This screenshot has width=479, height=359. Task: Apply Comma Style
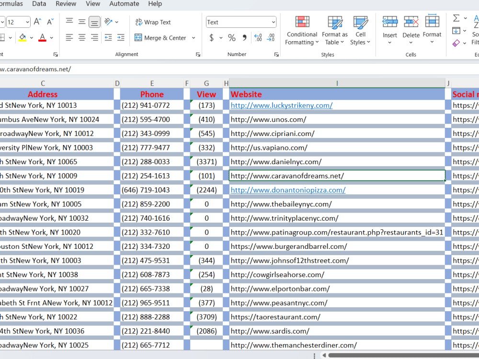(x=244, y=38)
